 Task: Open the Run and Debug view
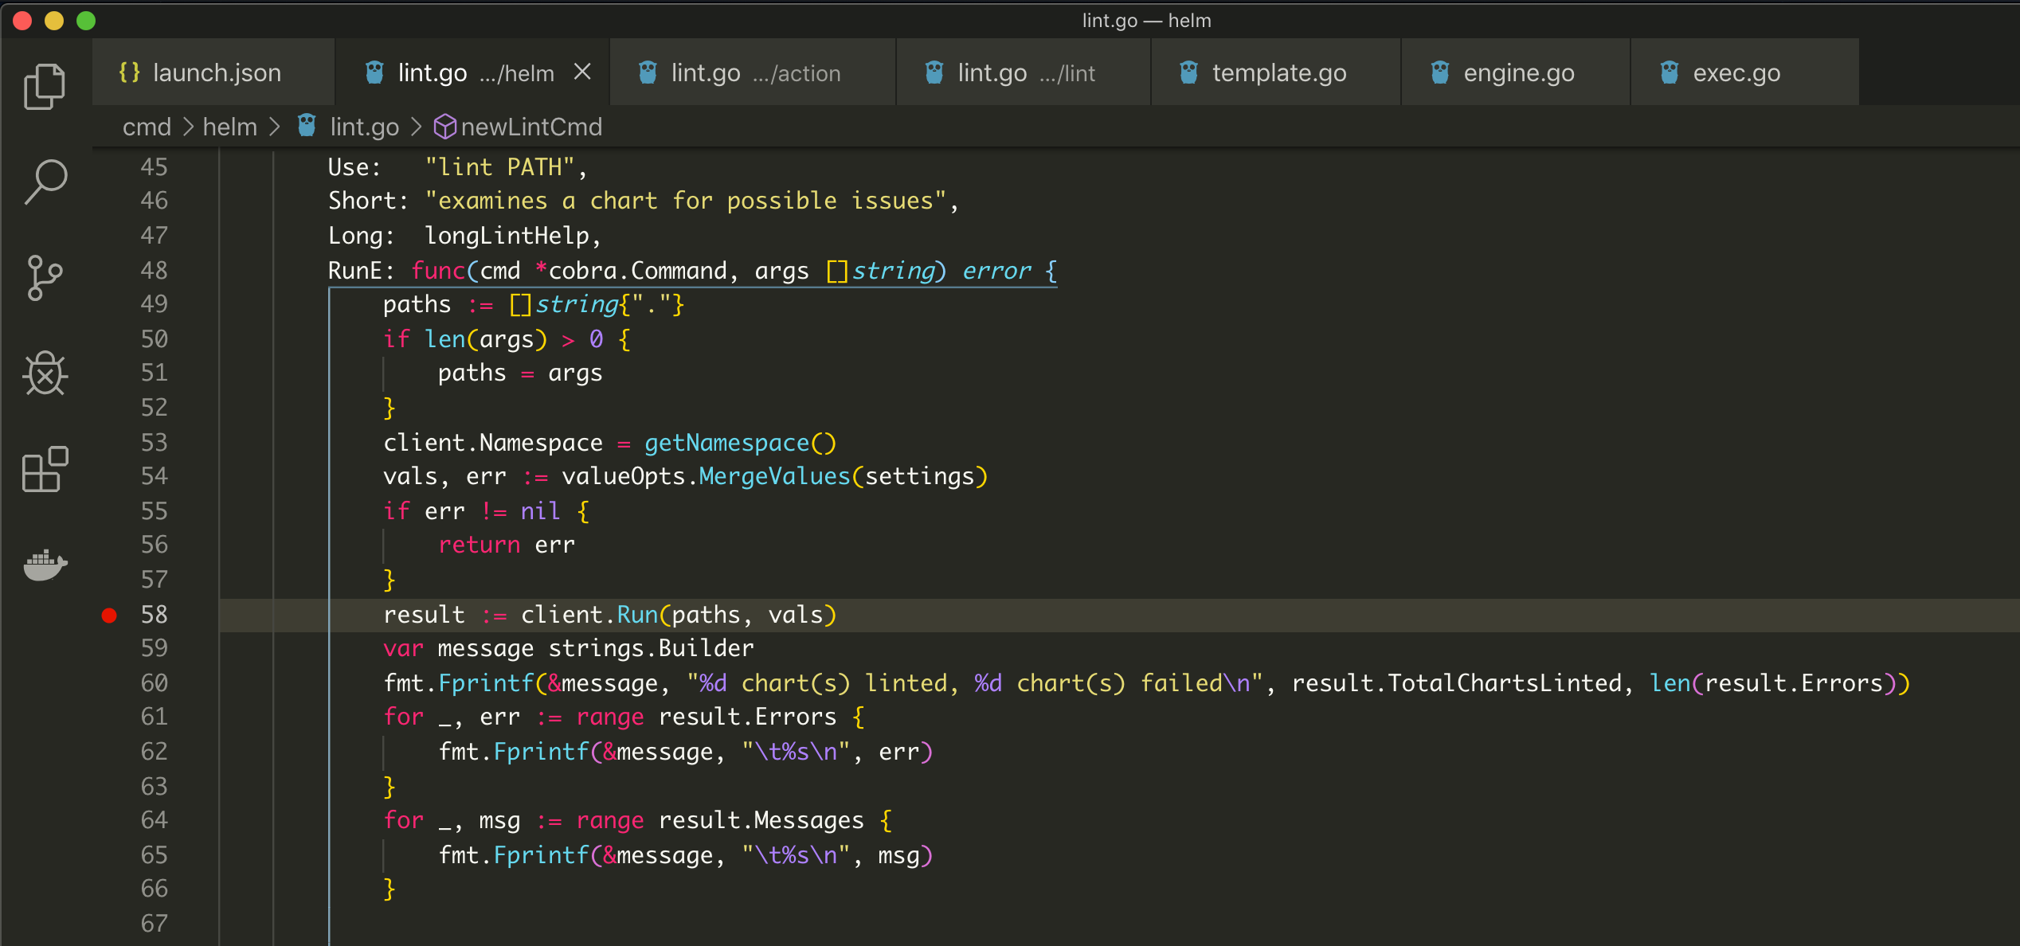pyautogui.click(x=45, y=373)
